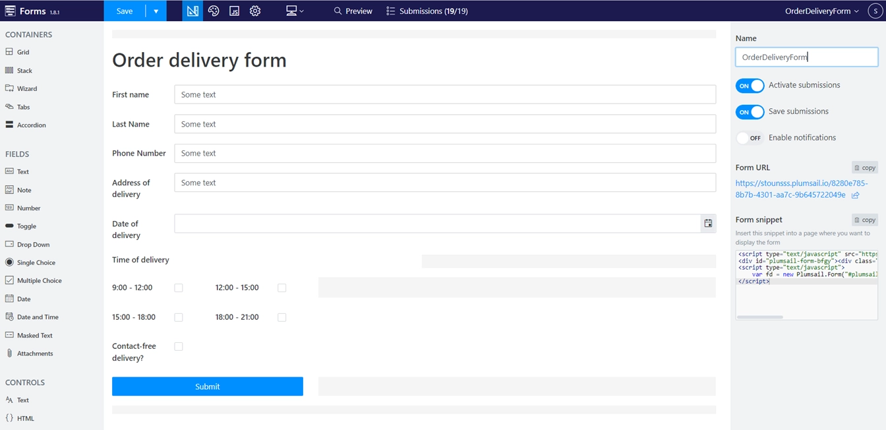Open the user account avatar
886x430 pixels.
(876, 11)
